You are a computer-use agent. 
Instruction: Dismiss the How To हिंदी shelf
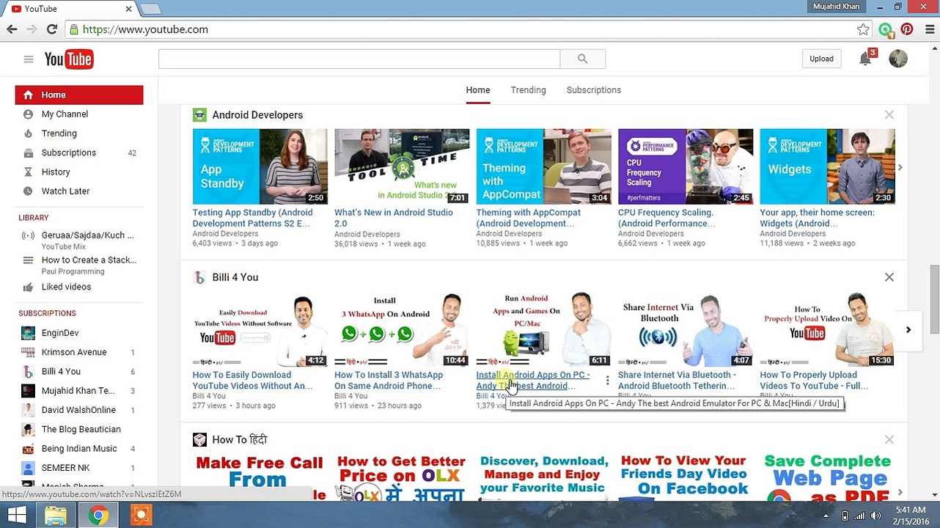[889, 439]
